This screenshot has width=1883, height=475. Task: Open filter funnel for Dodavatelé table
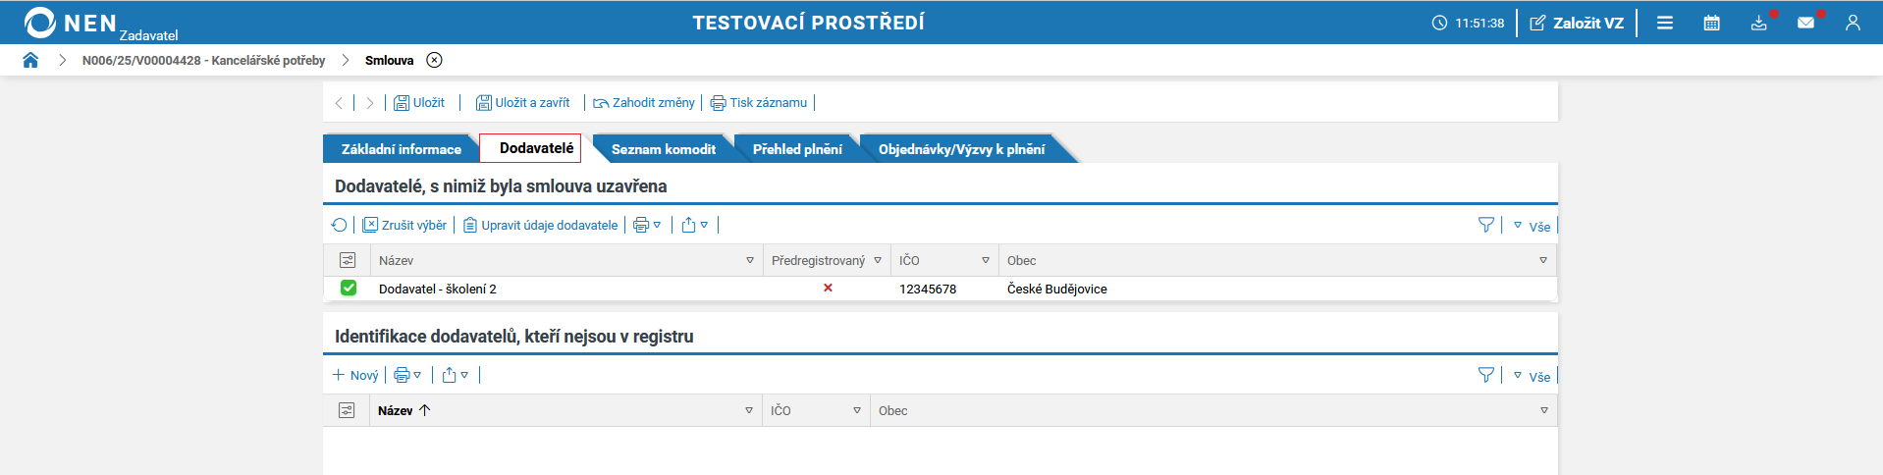[x=1486, y=225]
